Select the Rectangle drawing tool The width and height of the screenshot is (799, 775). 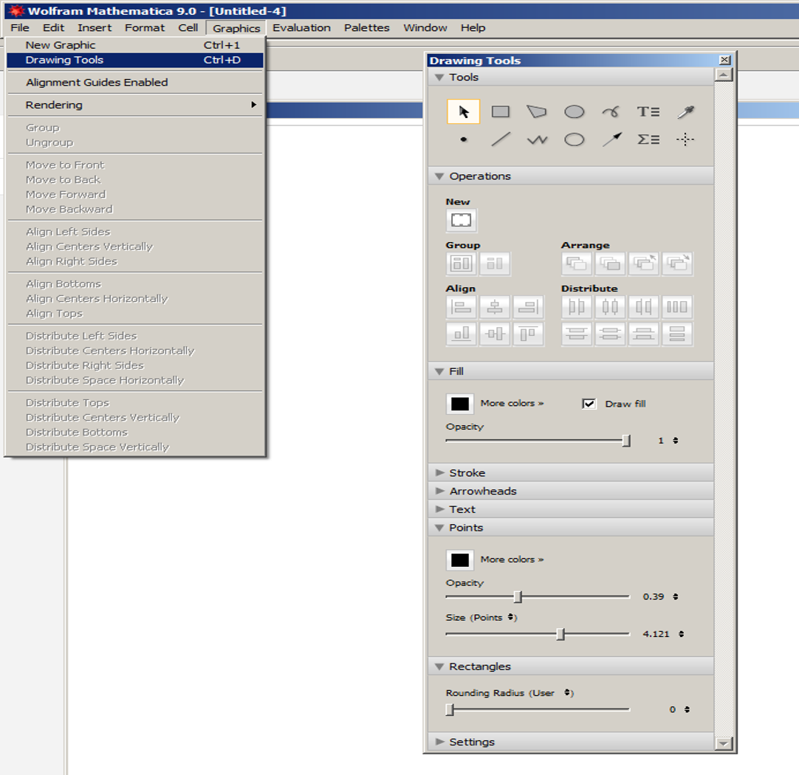tap(501, 111)
